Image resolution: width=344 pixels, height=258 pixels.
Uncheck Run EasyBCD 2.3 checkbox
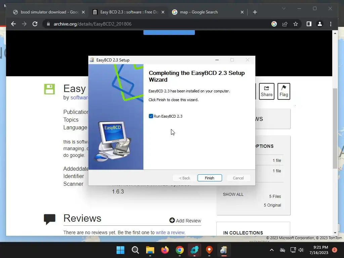151,116
